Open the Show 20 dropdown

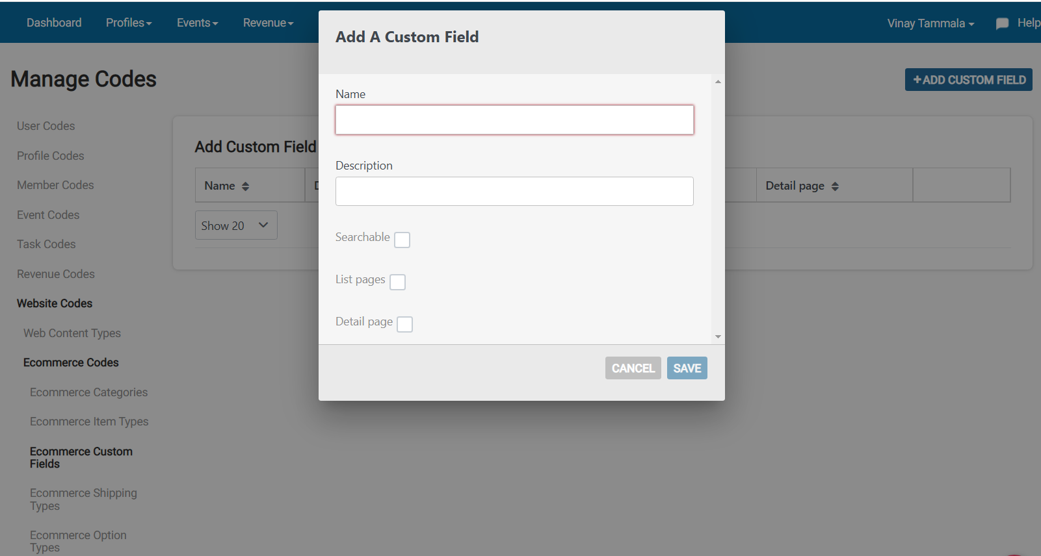(236, 225)
